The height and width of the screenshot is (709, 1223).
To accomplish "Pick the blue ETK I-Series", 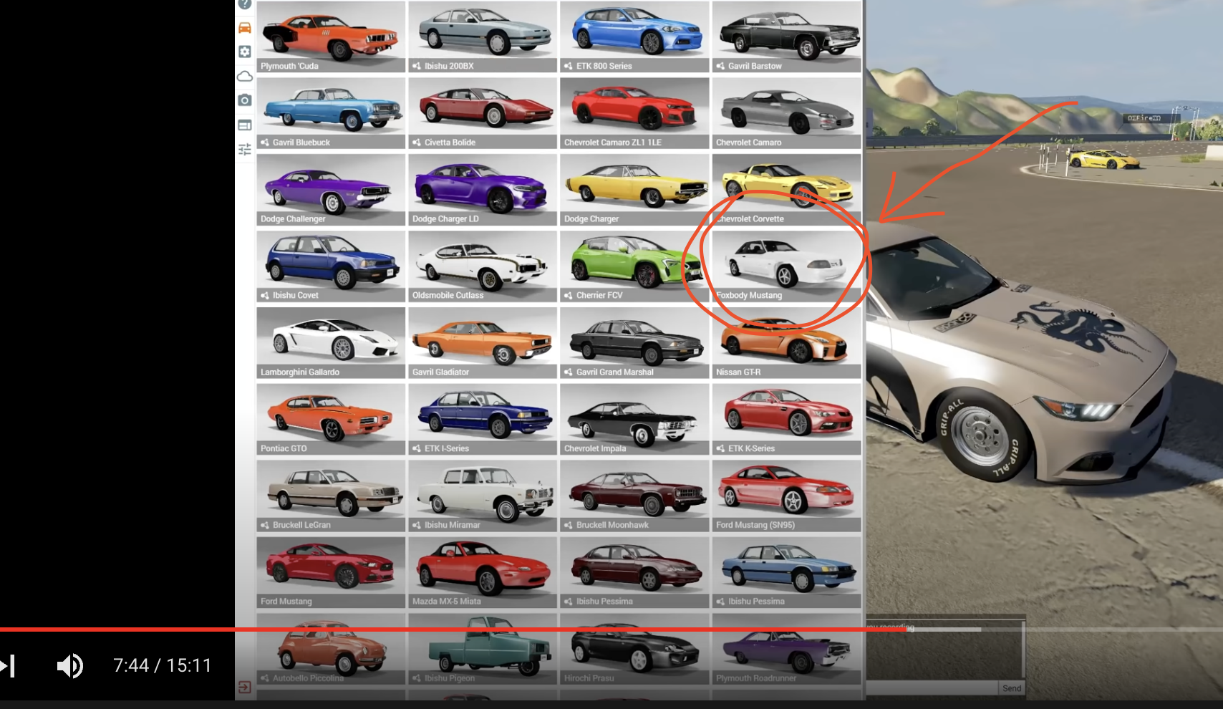I will click(x=483, y=420).
